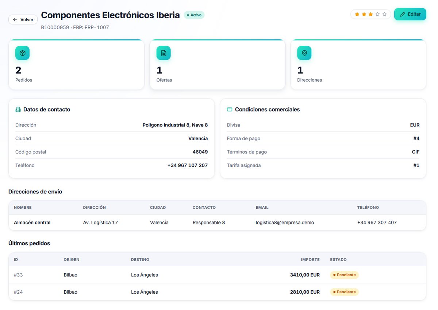Click the card icon beside Condiciones comerciales
Image resolution: width=438 pixels, height=310 pixels.
click(230, 109)
